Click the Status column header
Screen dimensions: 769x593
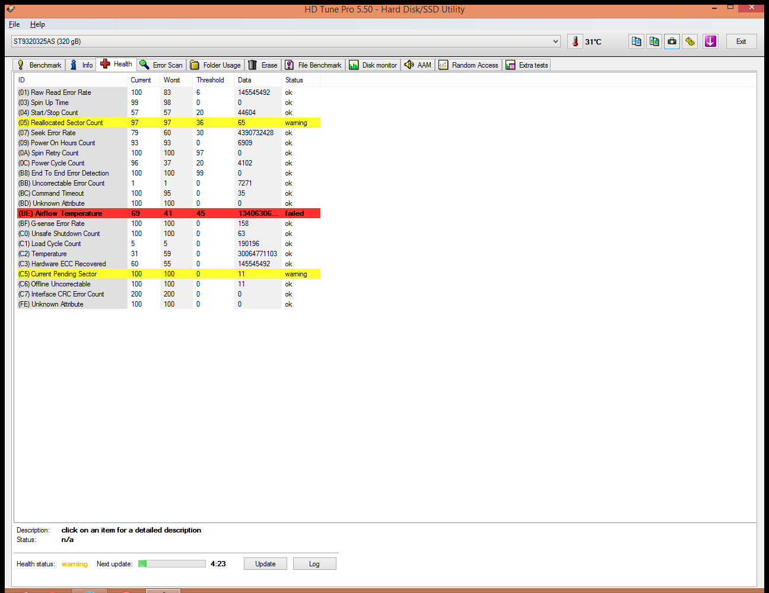(x=300, y=80)
